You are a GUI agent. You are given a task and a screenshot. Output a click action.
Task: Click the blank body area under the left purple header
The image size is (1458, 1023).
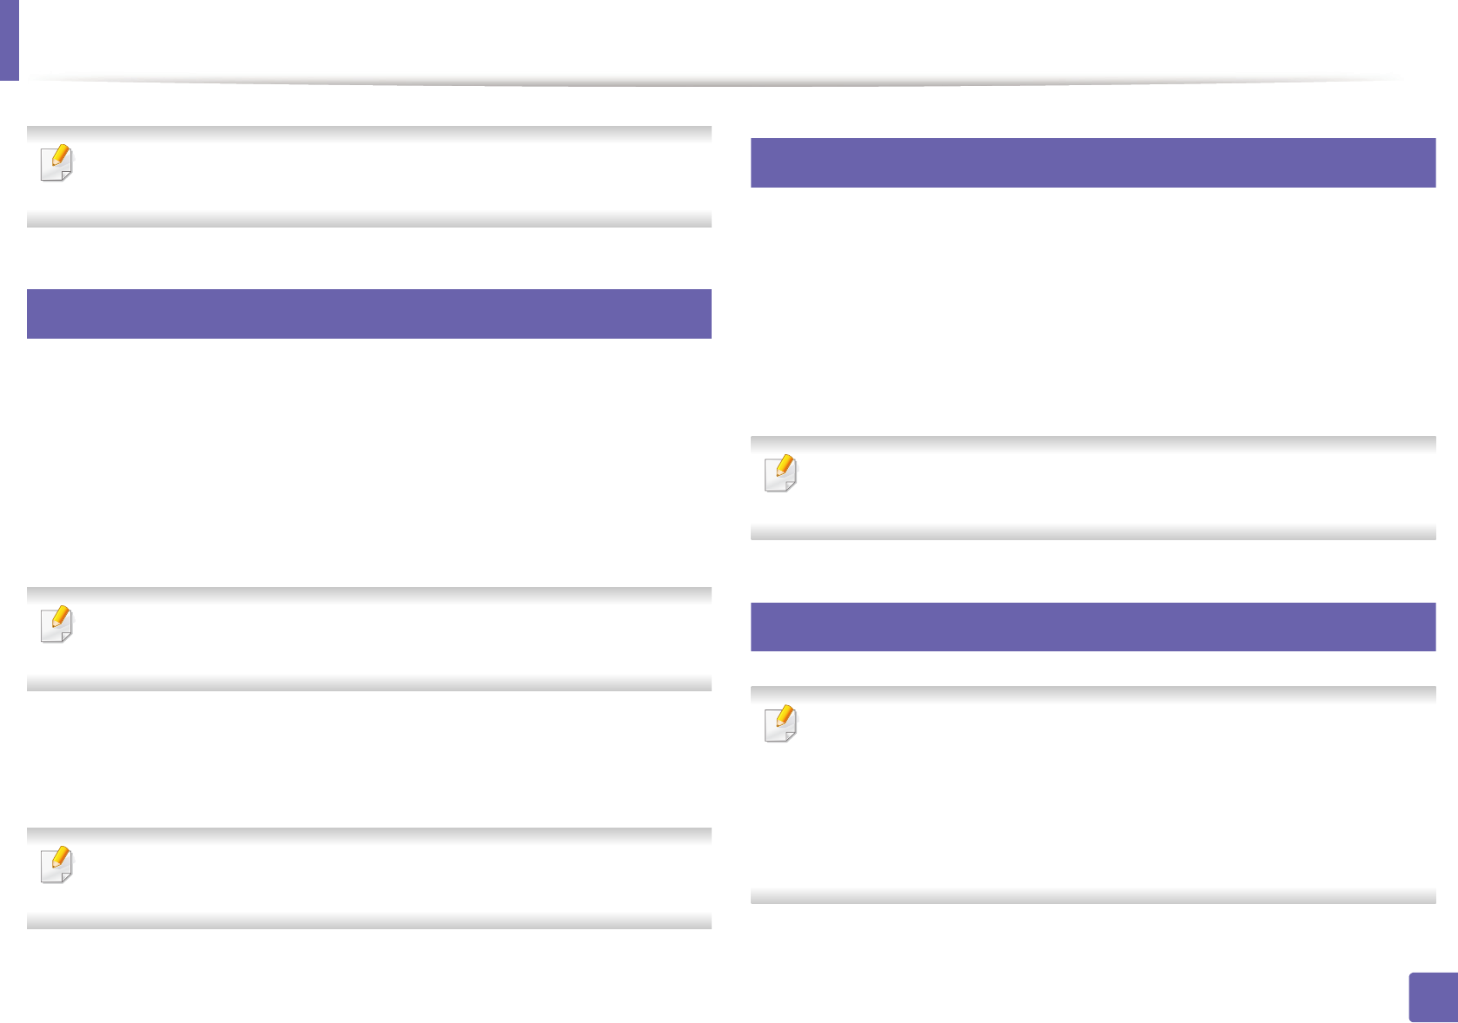[x=369, y=460]
